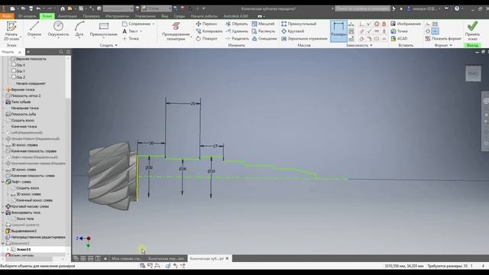Click the green Выход exit label

(472, 46)
